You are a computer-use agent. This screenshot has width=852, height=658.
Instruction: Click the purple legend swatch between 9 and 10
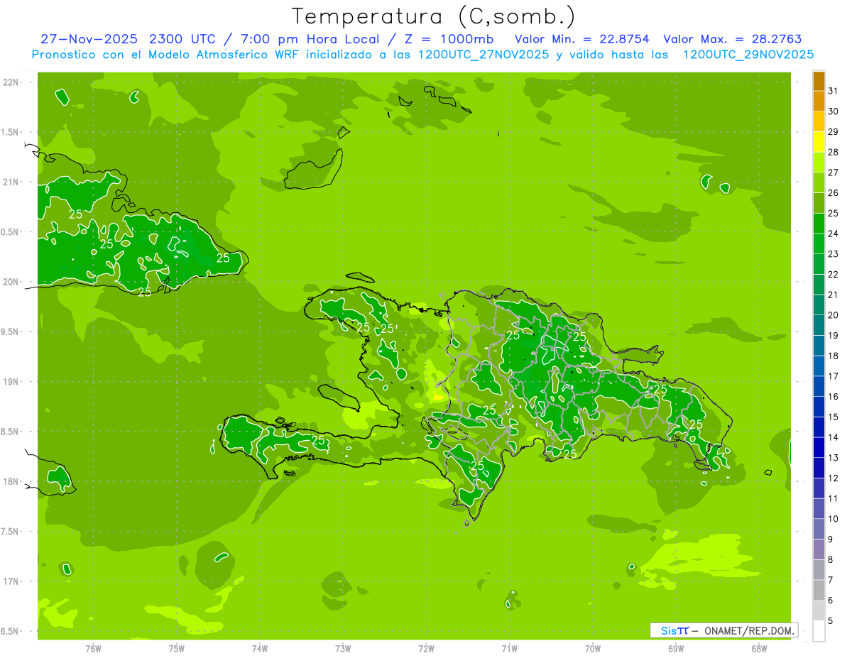tap(819, 530)
